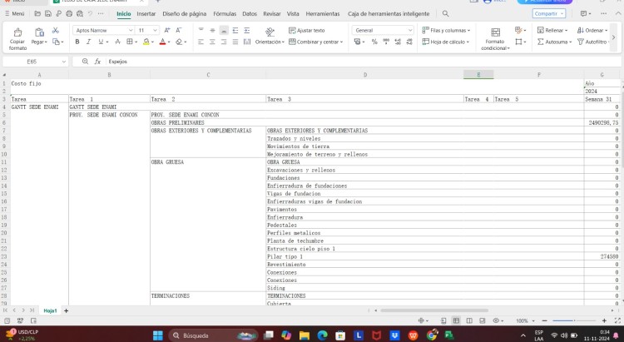Image resolution: width=624 pixels, height=342 pixels.
Task: Pick the yellow fill highlight color
Action: click(x=146, y=42)
